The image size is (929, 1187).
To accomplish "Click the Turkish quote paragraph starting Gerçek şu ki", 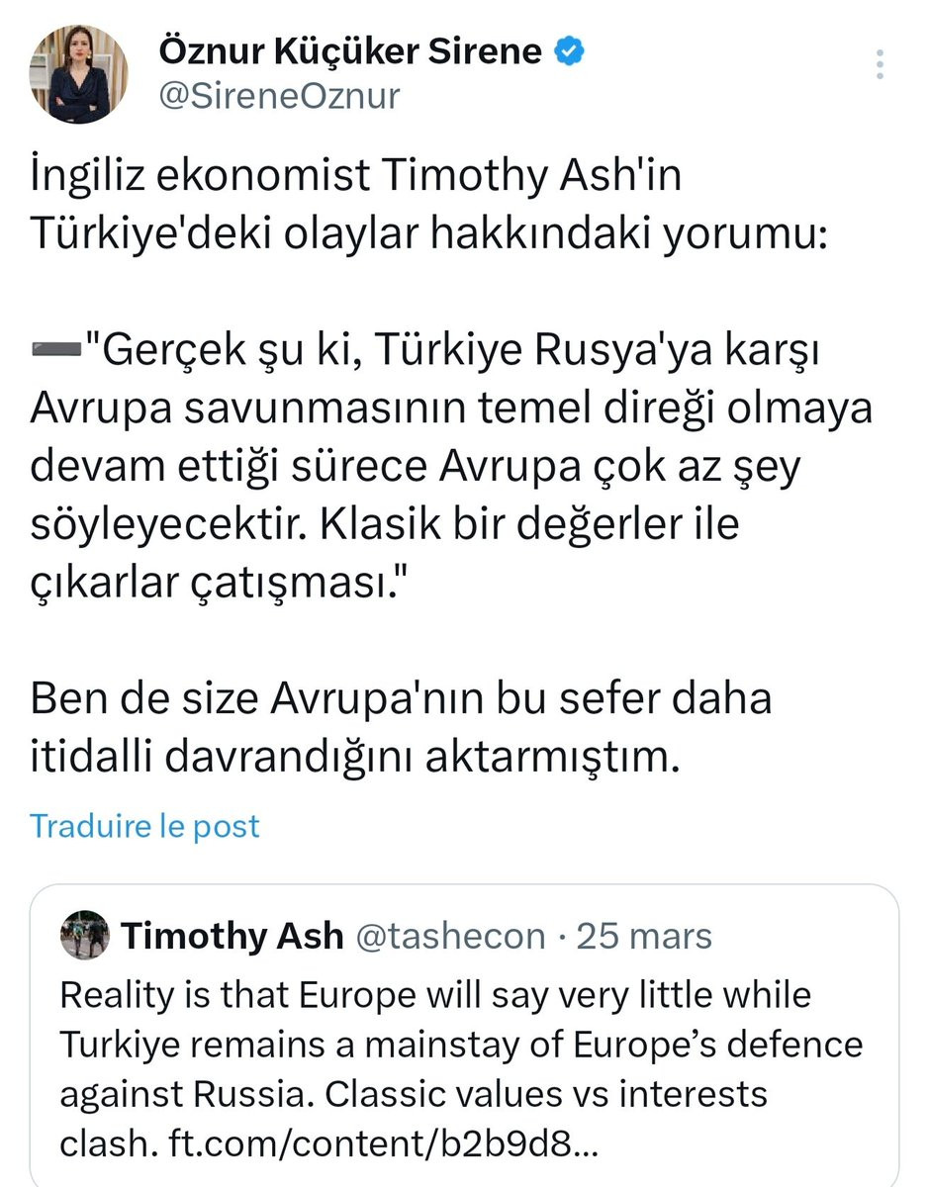I will pos(451,465).
